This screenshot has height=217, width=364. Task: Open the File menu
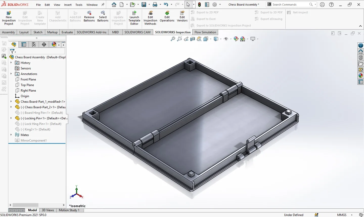(x=38, y=5)
